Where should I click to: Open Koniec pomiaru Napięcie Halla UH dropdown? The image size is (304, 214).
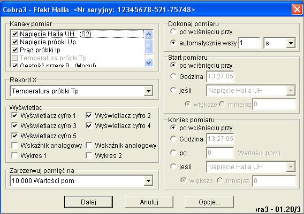291,167
